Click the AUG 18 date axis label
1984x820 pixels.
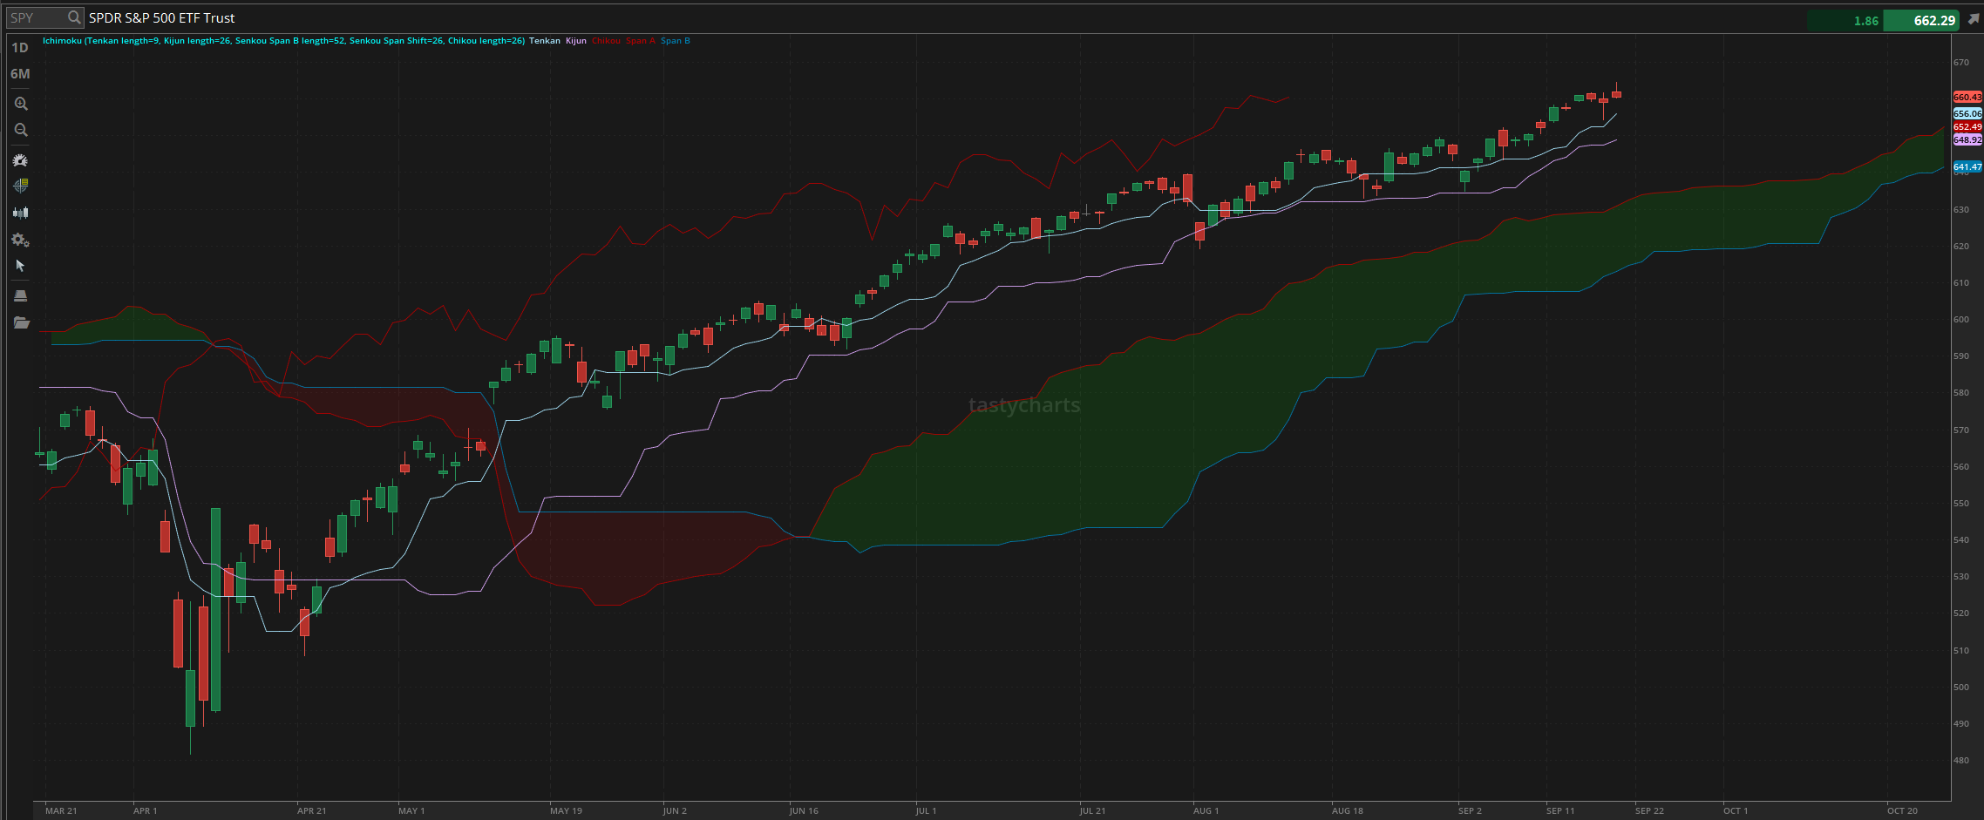[x=1347, y=810]
